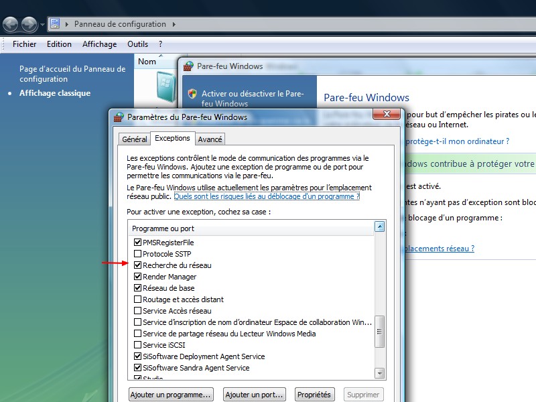This screenshot has height=402, width=536.
Task: Click the teal Control Panel item icon
Action: pos(166,86)
